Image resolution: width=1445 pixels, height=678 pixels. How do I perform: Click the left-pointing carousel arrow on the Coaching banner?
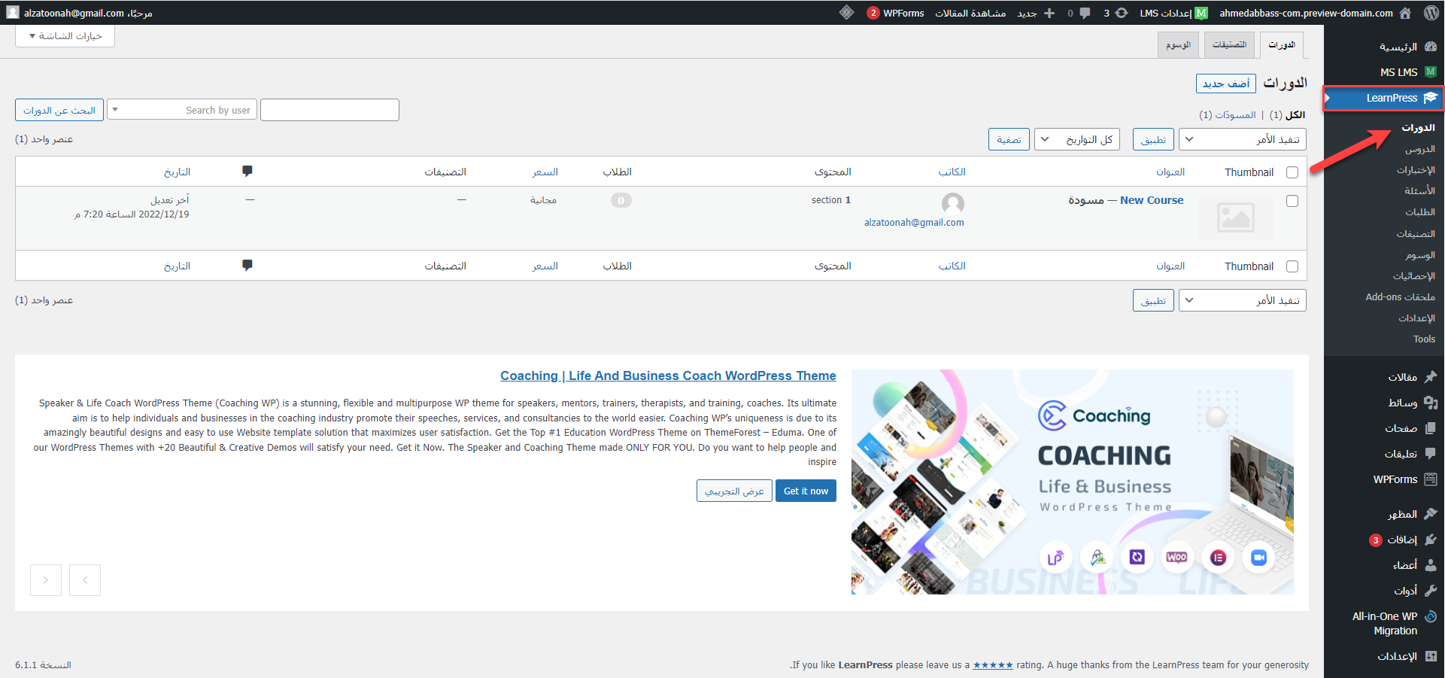pyautogui.click(x=85, y=580)
